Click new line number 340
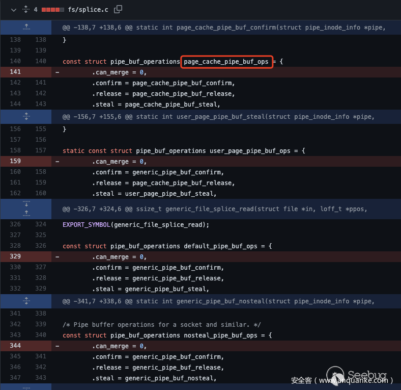This screenshot has width=401, height=390. point(41,335)
